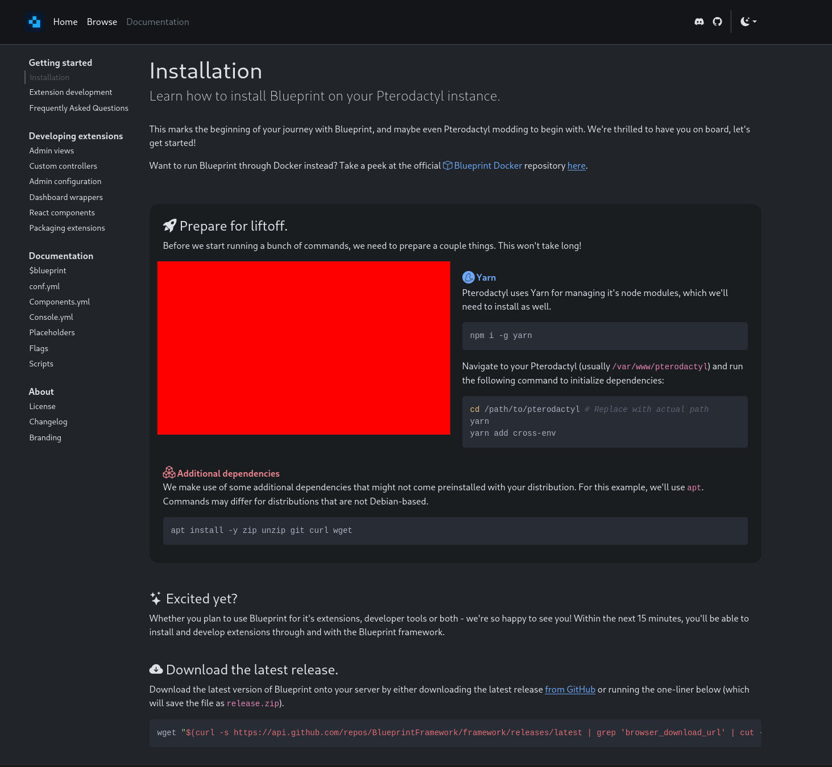Follow the 'from GitHub' release link

click(x=570, y=689)
